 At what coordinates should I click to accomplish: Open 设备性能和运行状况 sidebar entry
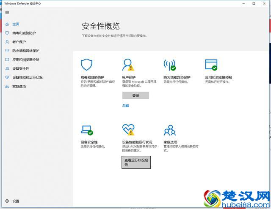tap(28, 78)
